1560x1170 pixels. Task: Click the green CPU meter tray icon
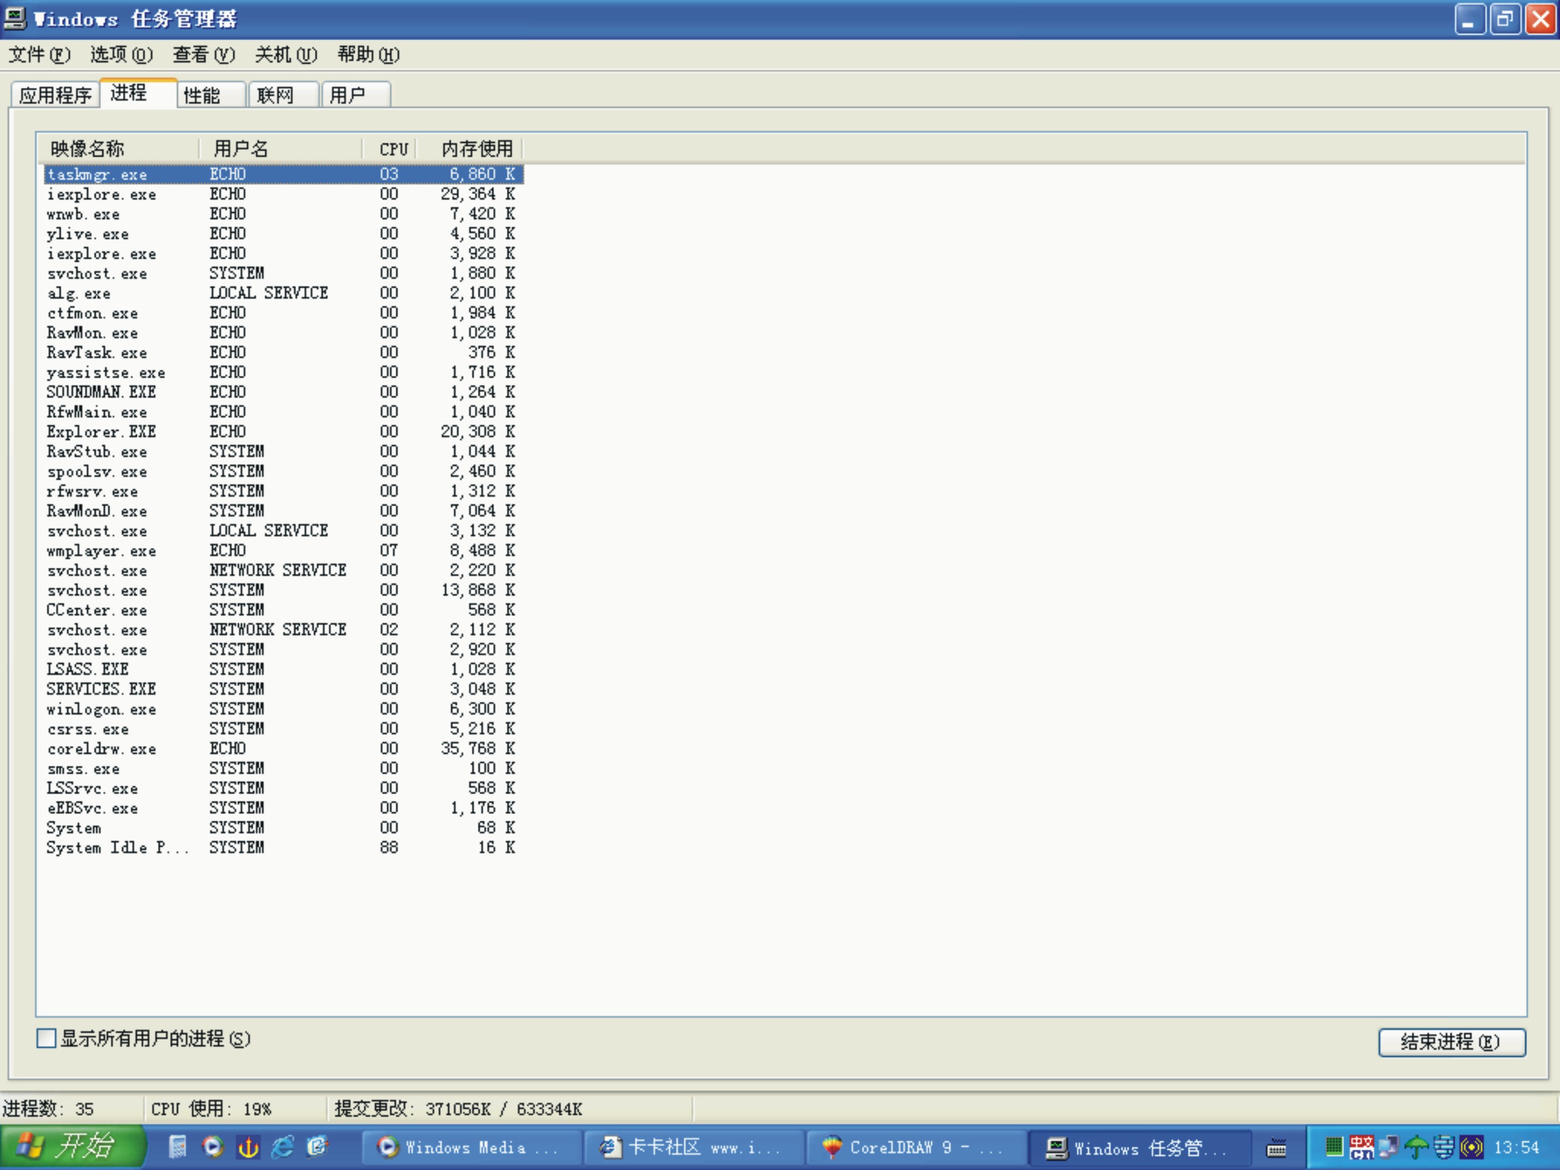click(x=1333, y=1147)
